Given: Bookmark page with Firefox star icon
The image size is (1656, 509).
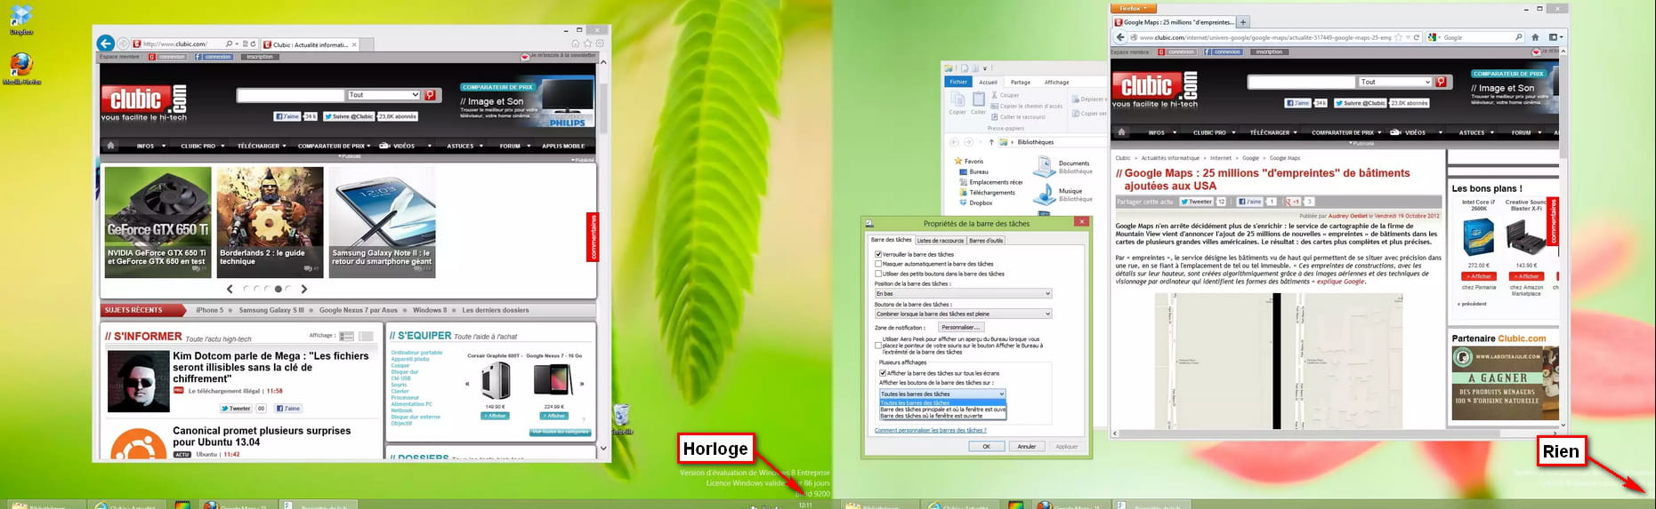Looking at the screenshot, I should click(x=1398, y=37).
